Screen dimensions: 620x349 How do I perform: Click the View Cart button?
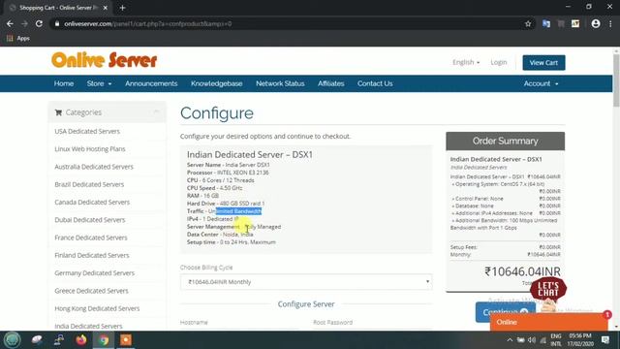pos(543,62)
